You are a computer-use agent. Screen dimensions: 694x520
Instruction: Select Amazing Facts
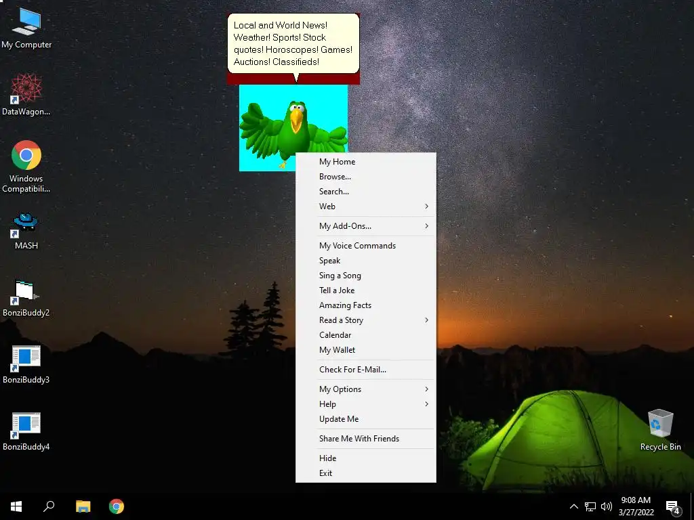click(365, 305)
